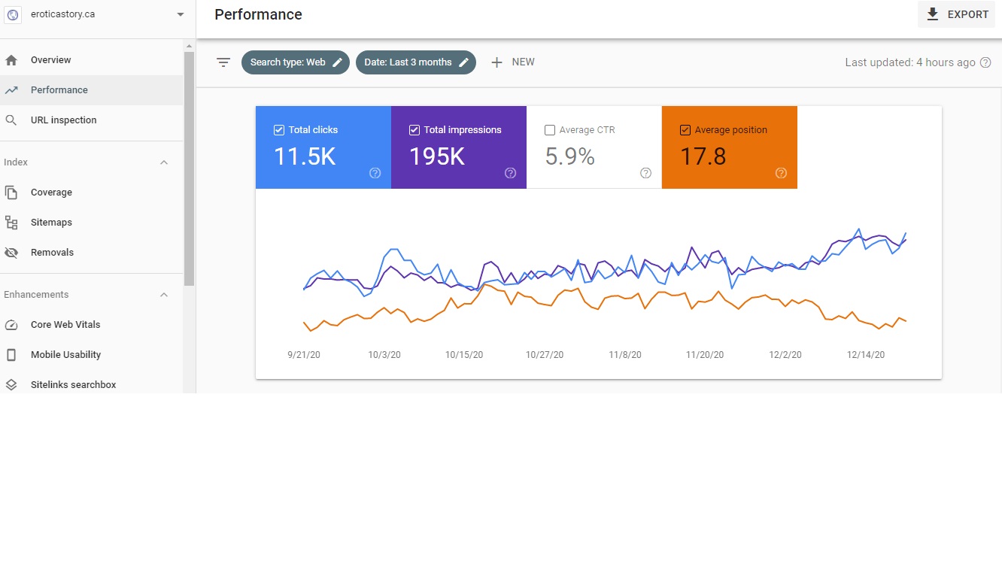Click the Overview home icon

click(x=11, y=60)
